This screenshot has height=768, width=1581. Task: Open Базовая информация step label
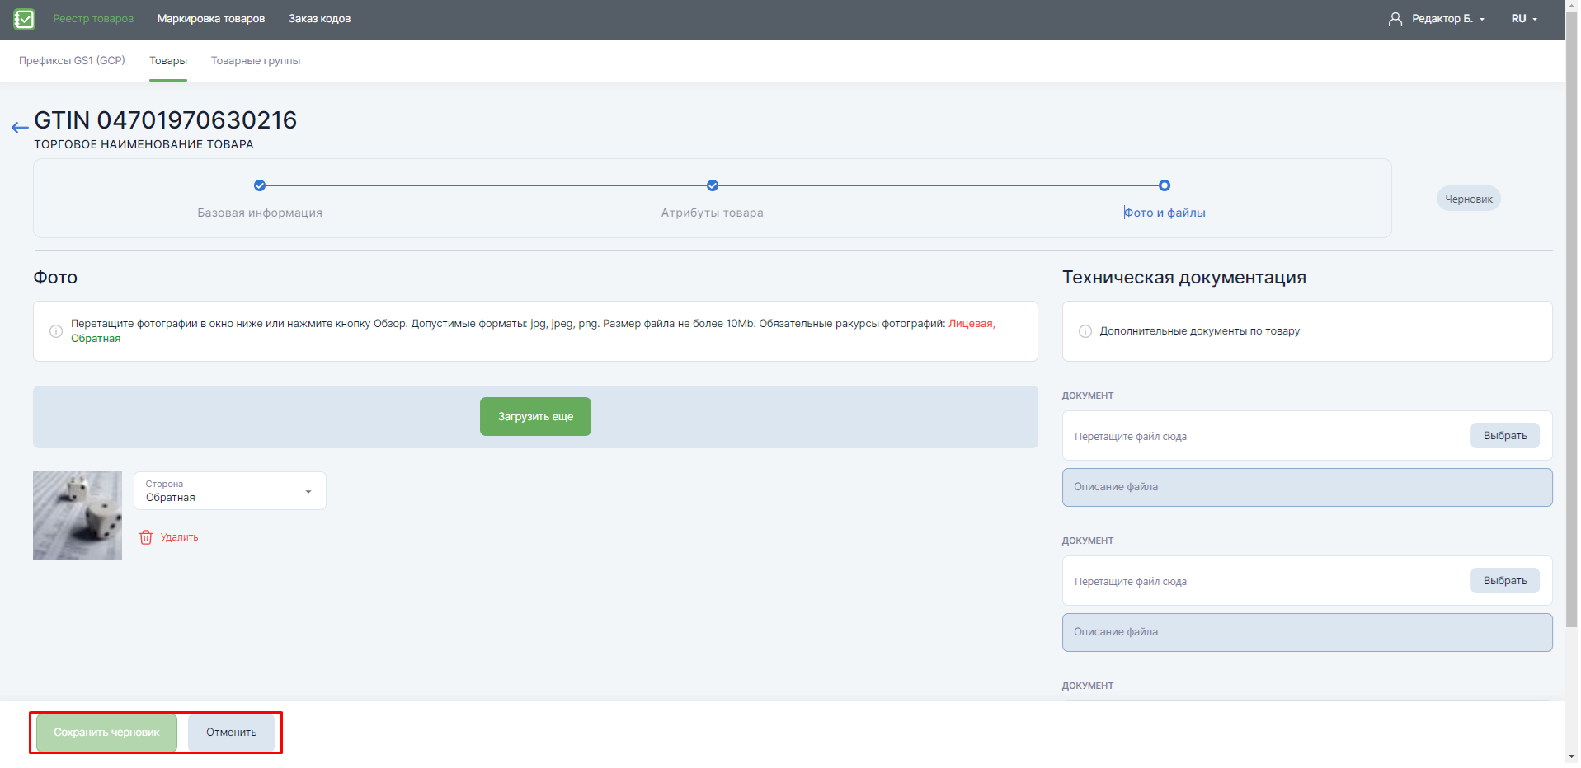tap(260, 213)
